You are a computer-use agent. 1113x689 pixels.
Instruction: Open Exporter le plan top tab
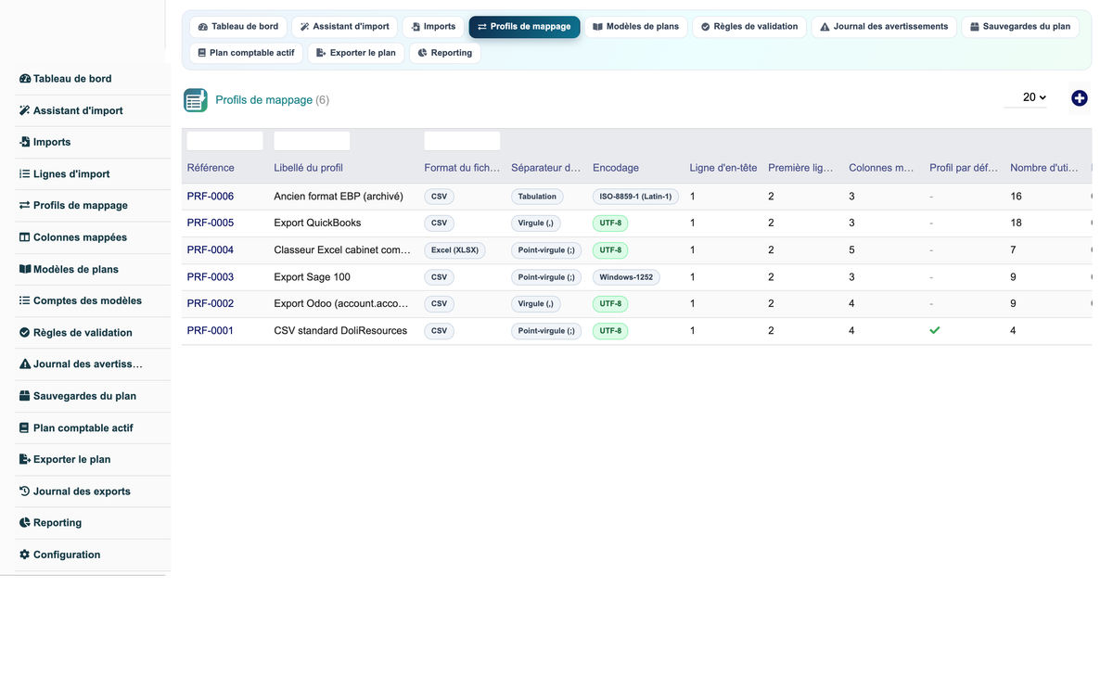click(x=356, y=53)
